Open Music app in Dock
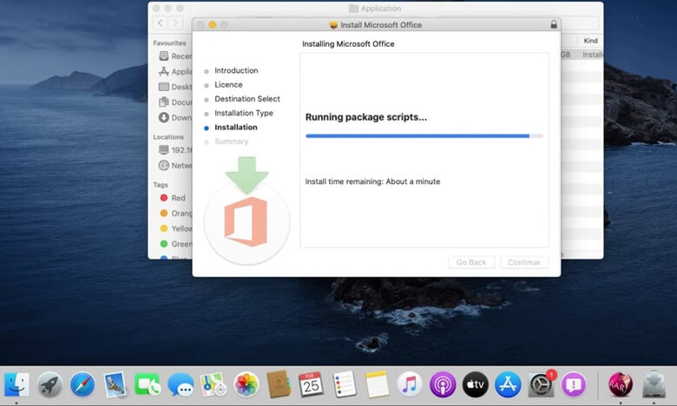Screen dimensions: 677x406 pyautogui.click(x=410, y=384)
